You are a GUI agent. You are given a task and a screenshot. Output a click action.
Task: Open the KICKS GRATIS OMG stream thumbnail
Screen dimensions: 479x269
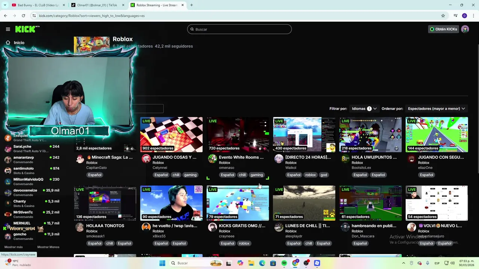coord(238,203)
